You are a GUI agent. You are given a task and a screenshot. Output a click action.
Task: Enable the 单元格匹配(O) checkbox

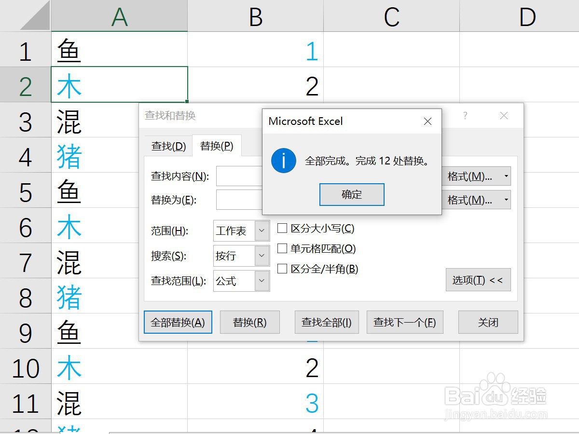tap(282, 248)
